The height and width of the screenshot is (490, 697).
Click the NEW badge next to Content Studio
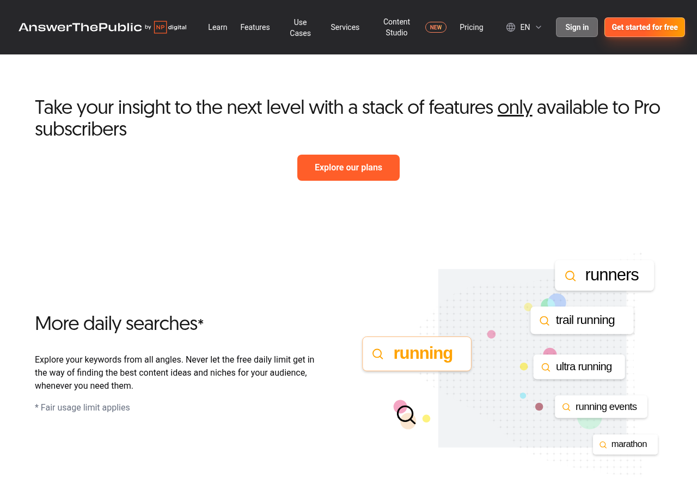pyautogui.click(x=436, y=27)
